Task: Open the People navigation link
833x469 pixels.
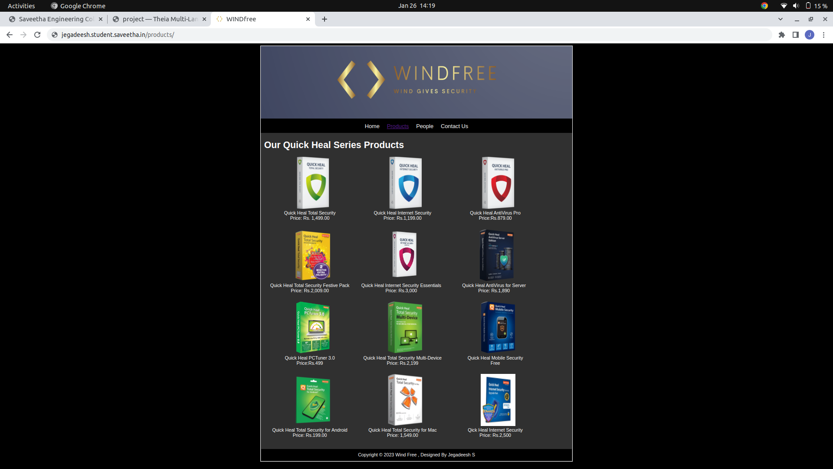Action: pos(424,126)
